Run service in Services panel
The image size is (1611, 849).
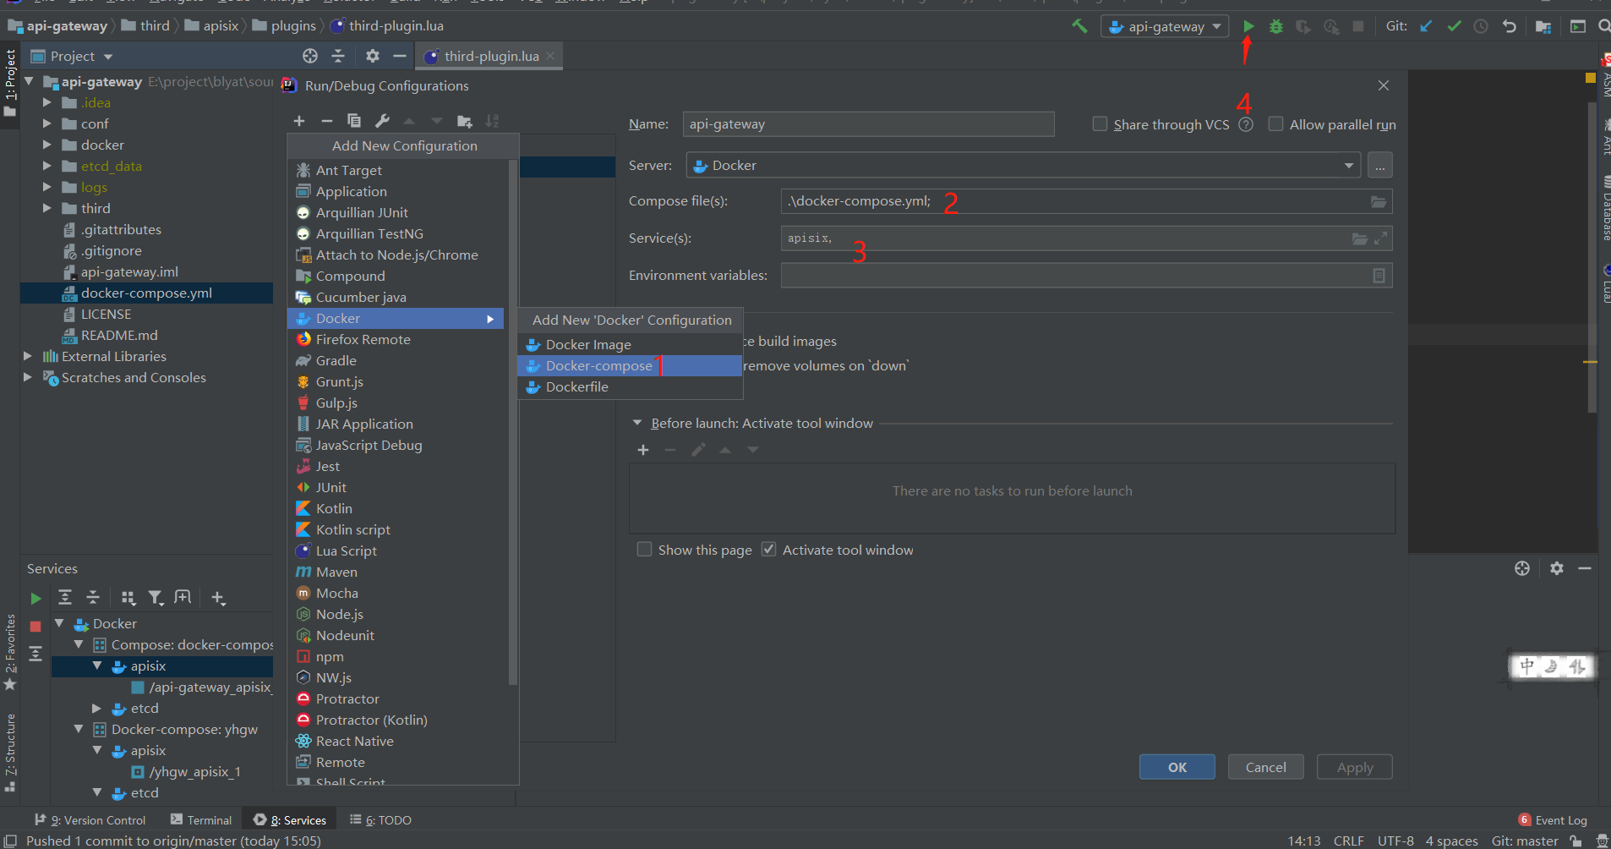point(35,599)
